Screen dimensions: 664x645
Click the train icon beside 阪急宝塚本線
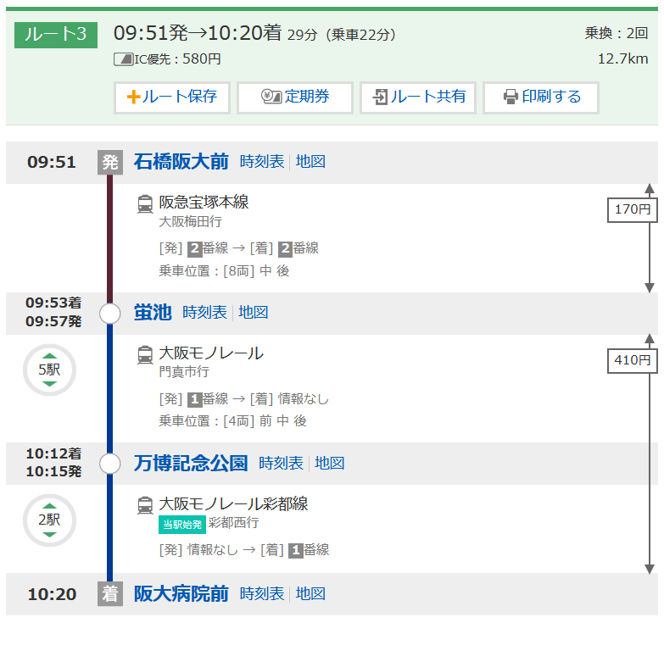[145, 203]
